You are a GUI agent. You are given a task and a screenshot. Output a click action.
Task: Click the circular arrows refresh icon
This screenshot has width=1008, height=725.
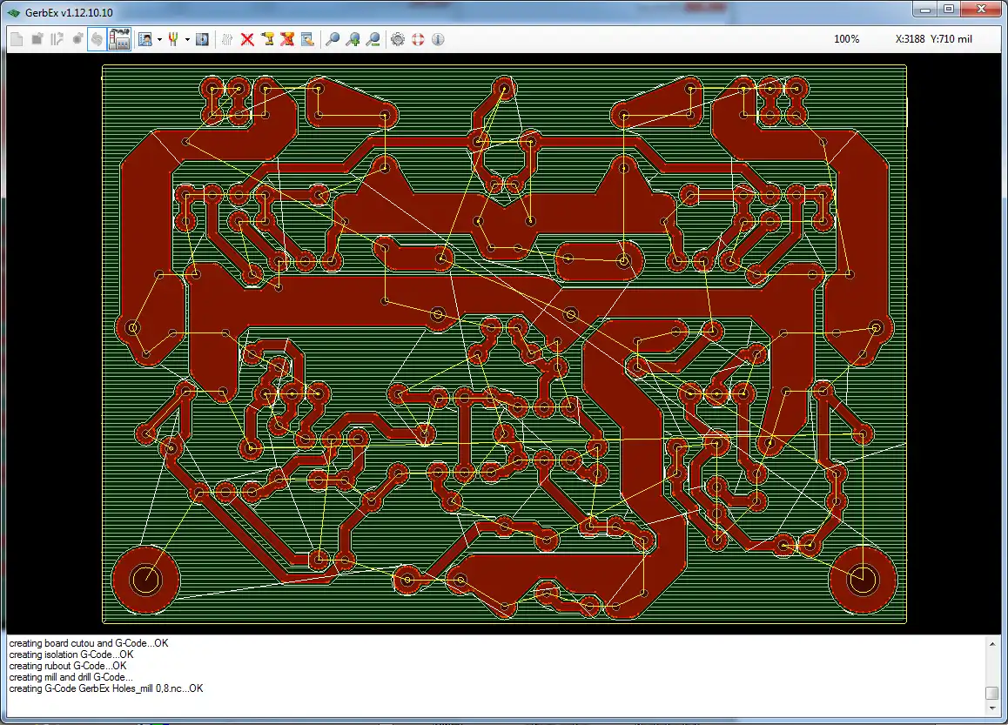pos(97,39)
